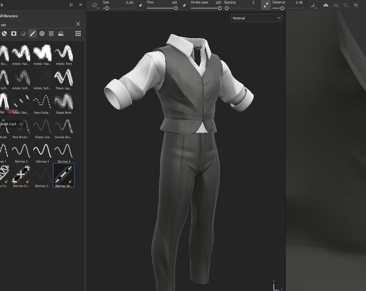Select the Brush tool icon in the asset filter
This screenshot has height=291, width=366.
33,34
